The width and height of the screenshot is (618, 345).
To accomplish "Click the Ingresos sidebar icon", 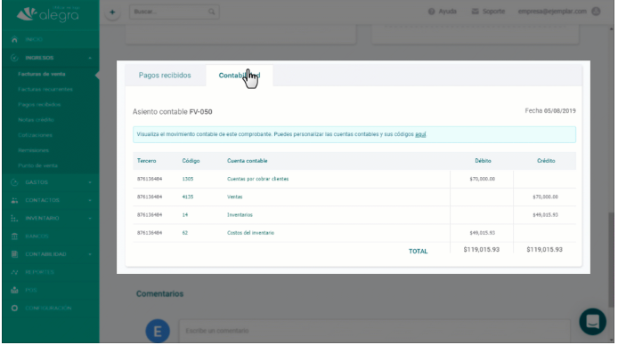I will 14,58.
